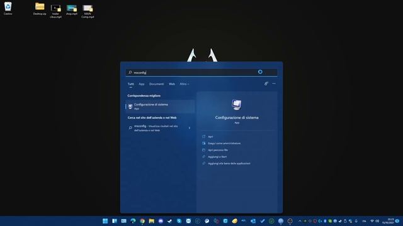
Task: Show hidden system tray icons chevron
Action: click(x=300, y=221)
